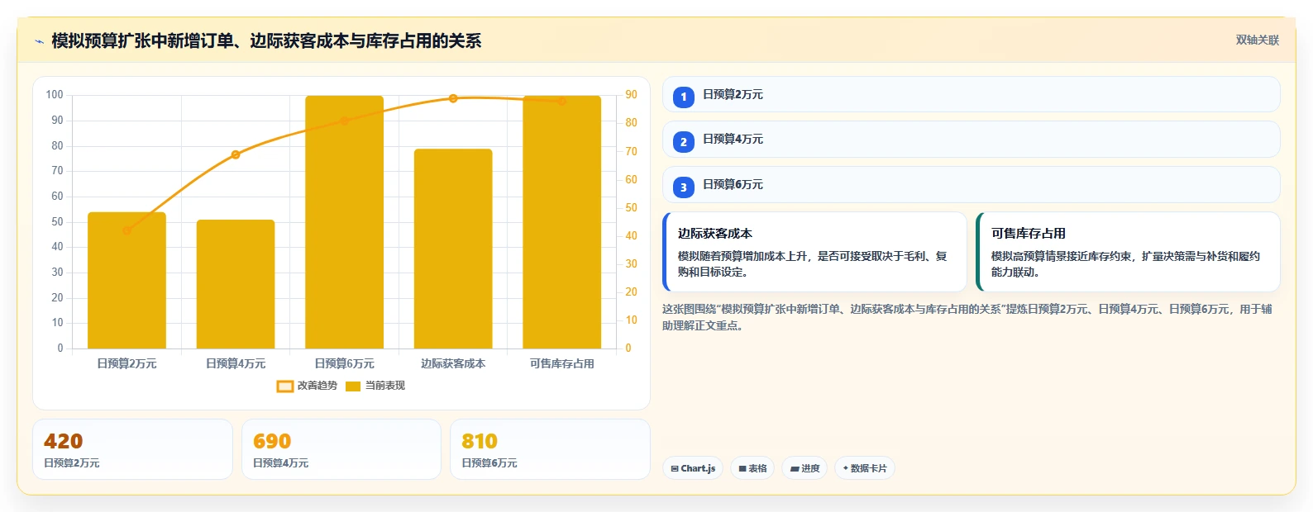Click the bar above 日预算2万元
Viewport: 1313px width, 512px height.
coord(127,281)
